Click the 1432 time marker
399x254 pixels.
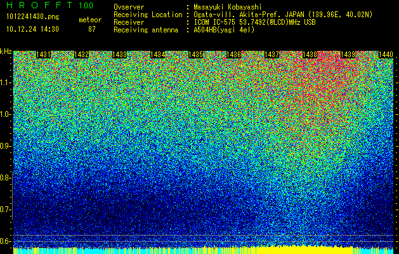coord(81,55)
